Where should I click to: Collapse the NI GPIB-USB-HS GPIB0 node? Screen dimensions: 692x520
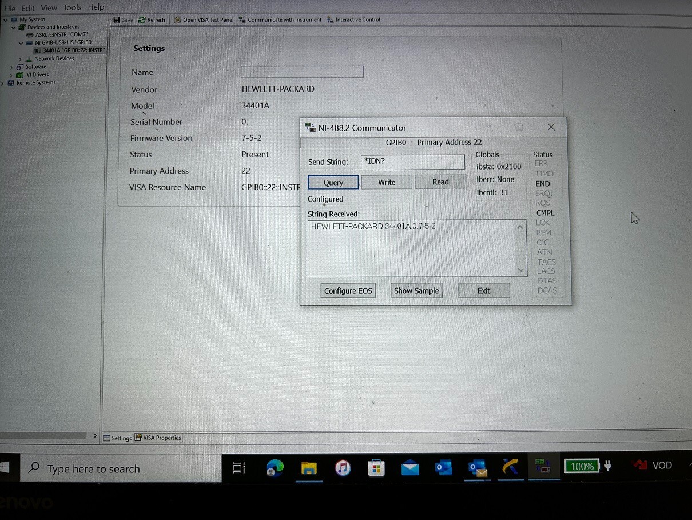(x=21, y=42)
